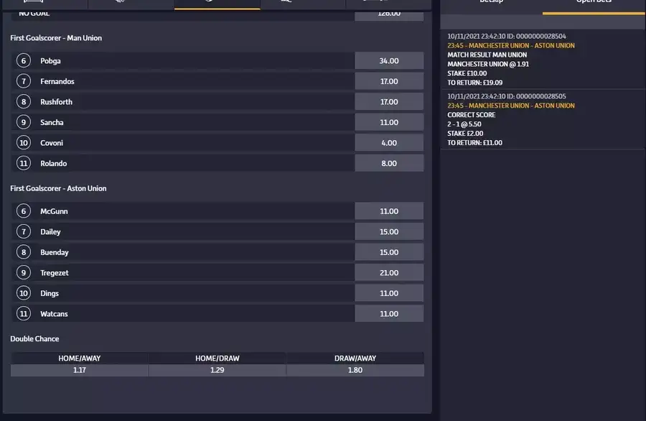Click Pobga's number 6 shirt icon
Screen dimensions: 646x421
tap(24, 60)
